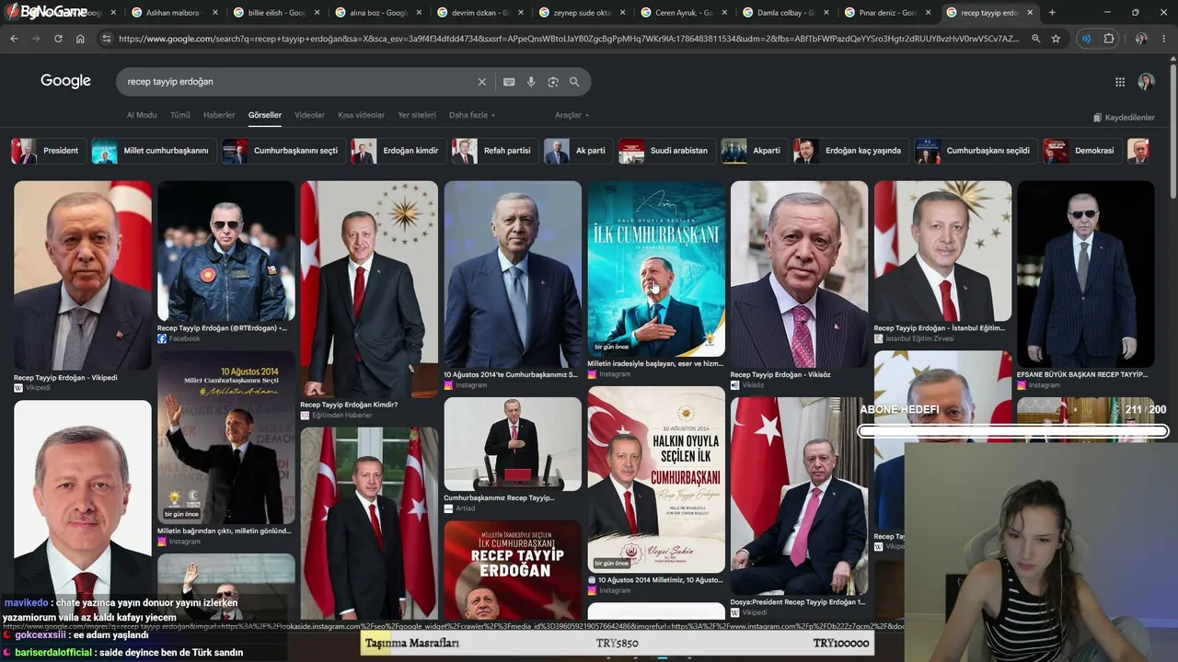Screen dimensions: 1178x662
Task: Open the browser zoom magnifier icon
Action: pos(1035,39)
